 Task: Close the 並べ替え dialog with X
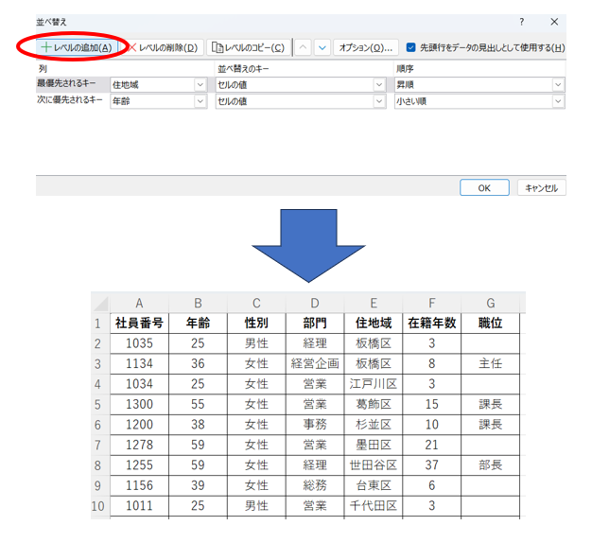[x=554, y=22]
